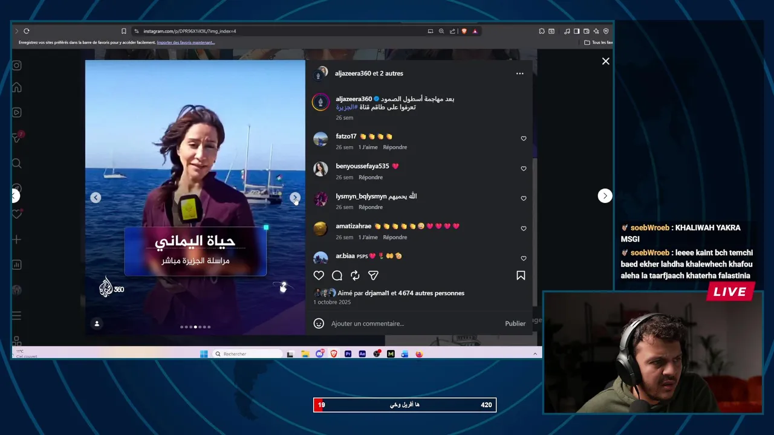Open Firefox from taskbar

click(419, 354)
